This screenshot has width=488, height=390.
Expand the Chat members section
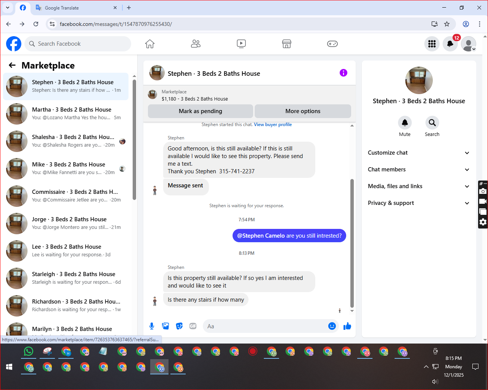(x=419, y=169)
